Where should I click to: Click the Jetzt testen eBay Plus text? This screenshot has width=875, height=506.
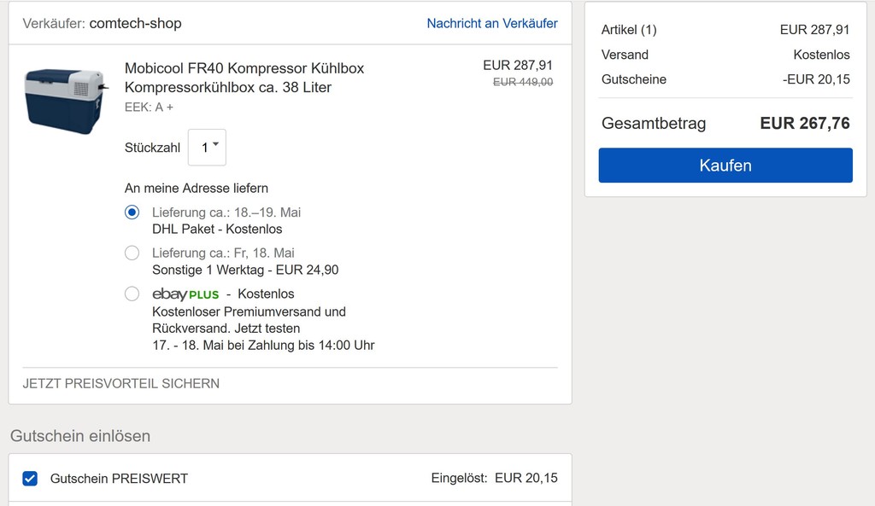tap(267, 329)
